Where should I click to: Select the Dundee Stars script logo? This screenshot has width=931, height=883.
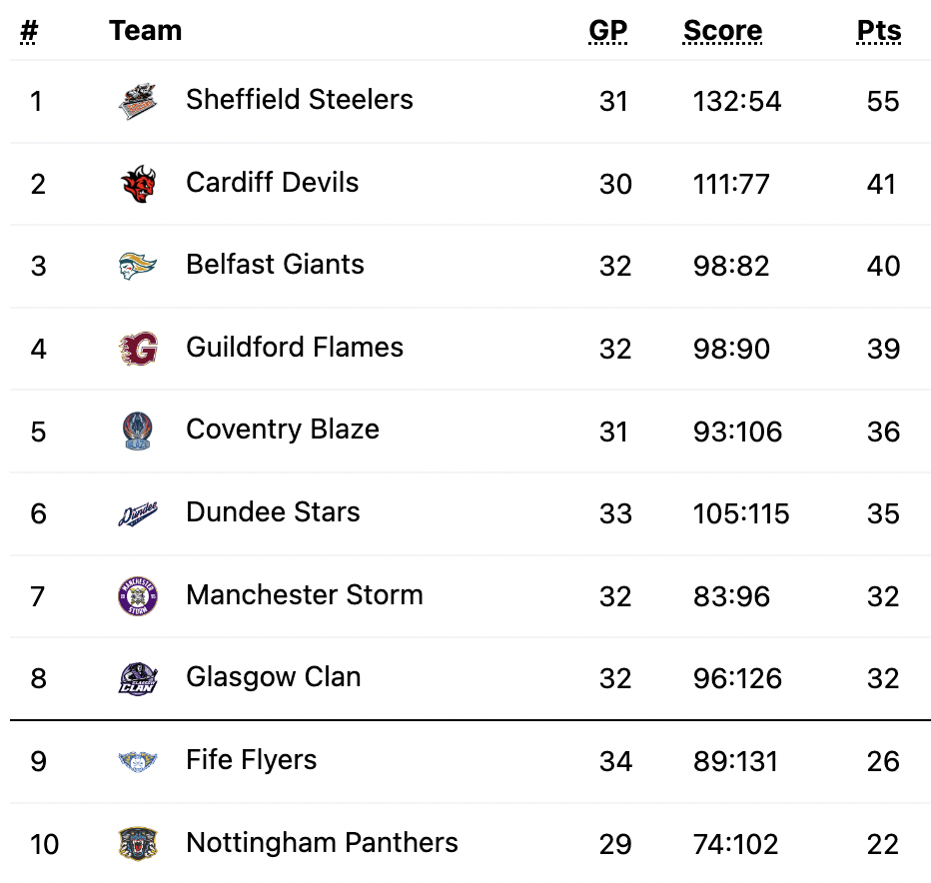click(x=138, y=513)
